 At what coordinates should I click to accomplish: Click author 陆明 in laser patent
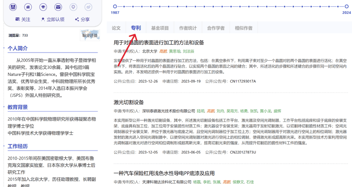[201, 111]
